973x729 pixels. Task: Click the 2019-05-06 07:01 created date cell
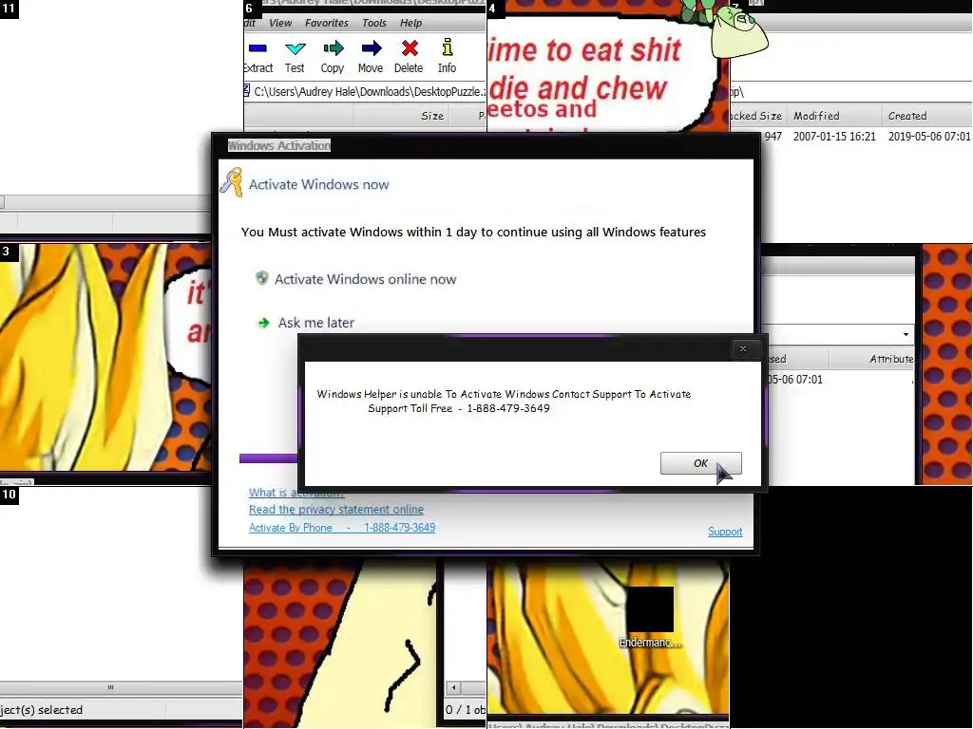point(928,137)
